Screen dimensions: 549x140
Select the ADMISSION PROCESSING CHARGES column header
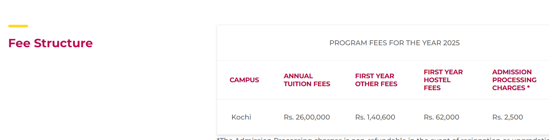coord(514,80)
